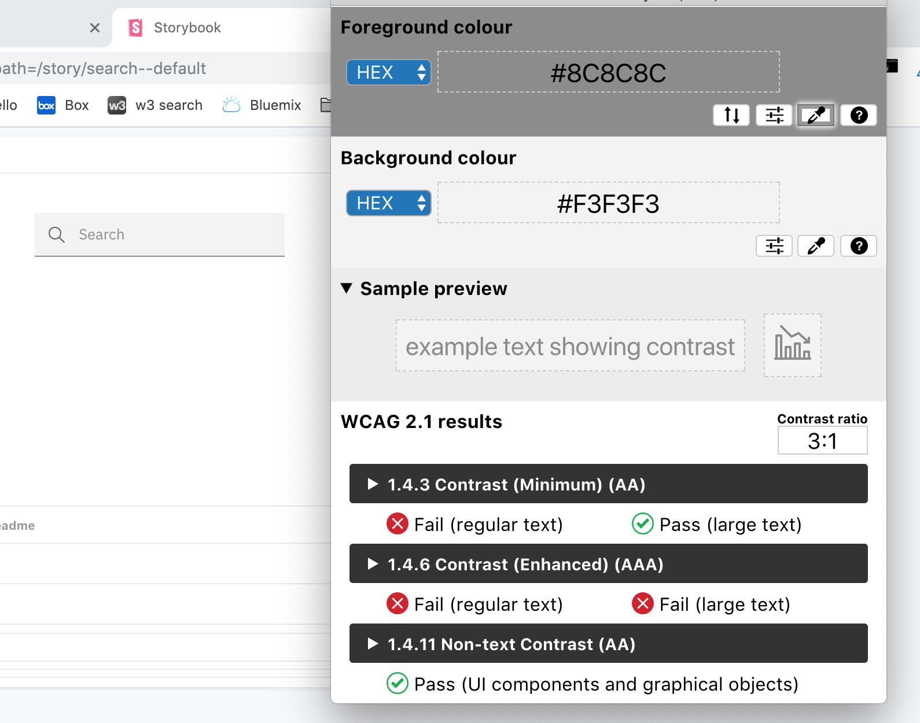Open the w3 search bookmark
This screenshot has width=920, height=723.
[x=155, y=105]
